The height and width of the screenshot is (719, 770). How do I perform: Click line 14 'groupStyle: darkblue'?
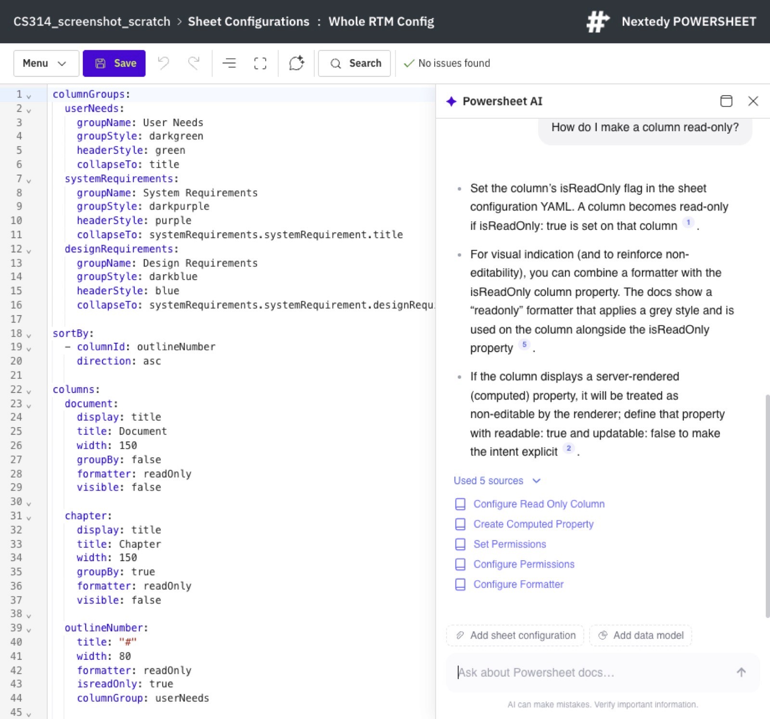tap(137, 277)
